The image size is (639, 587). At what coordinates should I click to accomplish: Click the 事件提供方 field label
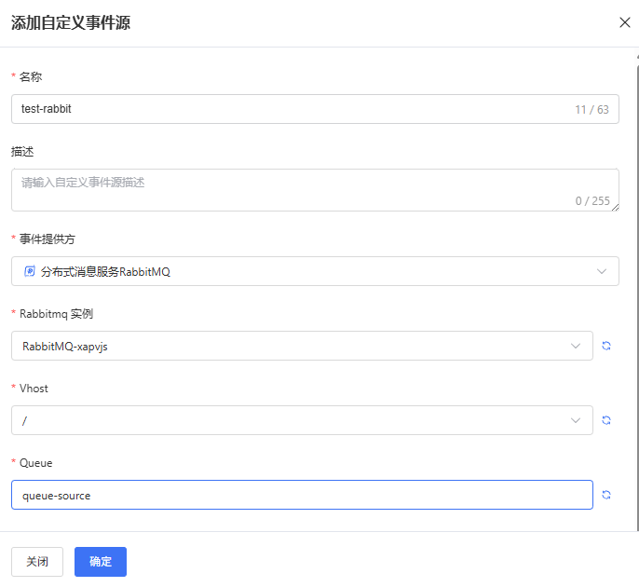tap(48, 239)
